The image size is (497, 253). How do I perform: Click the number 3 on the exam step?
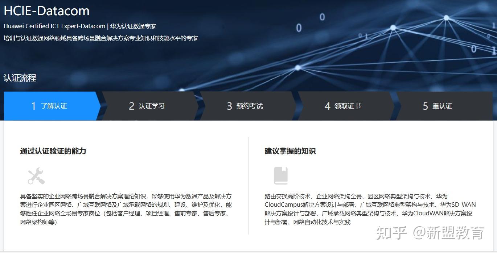pos(229,106)
